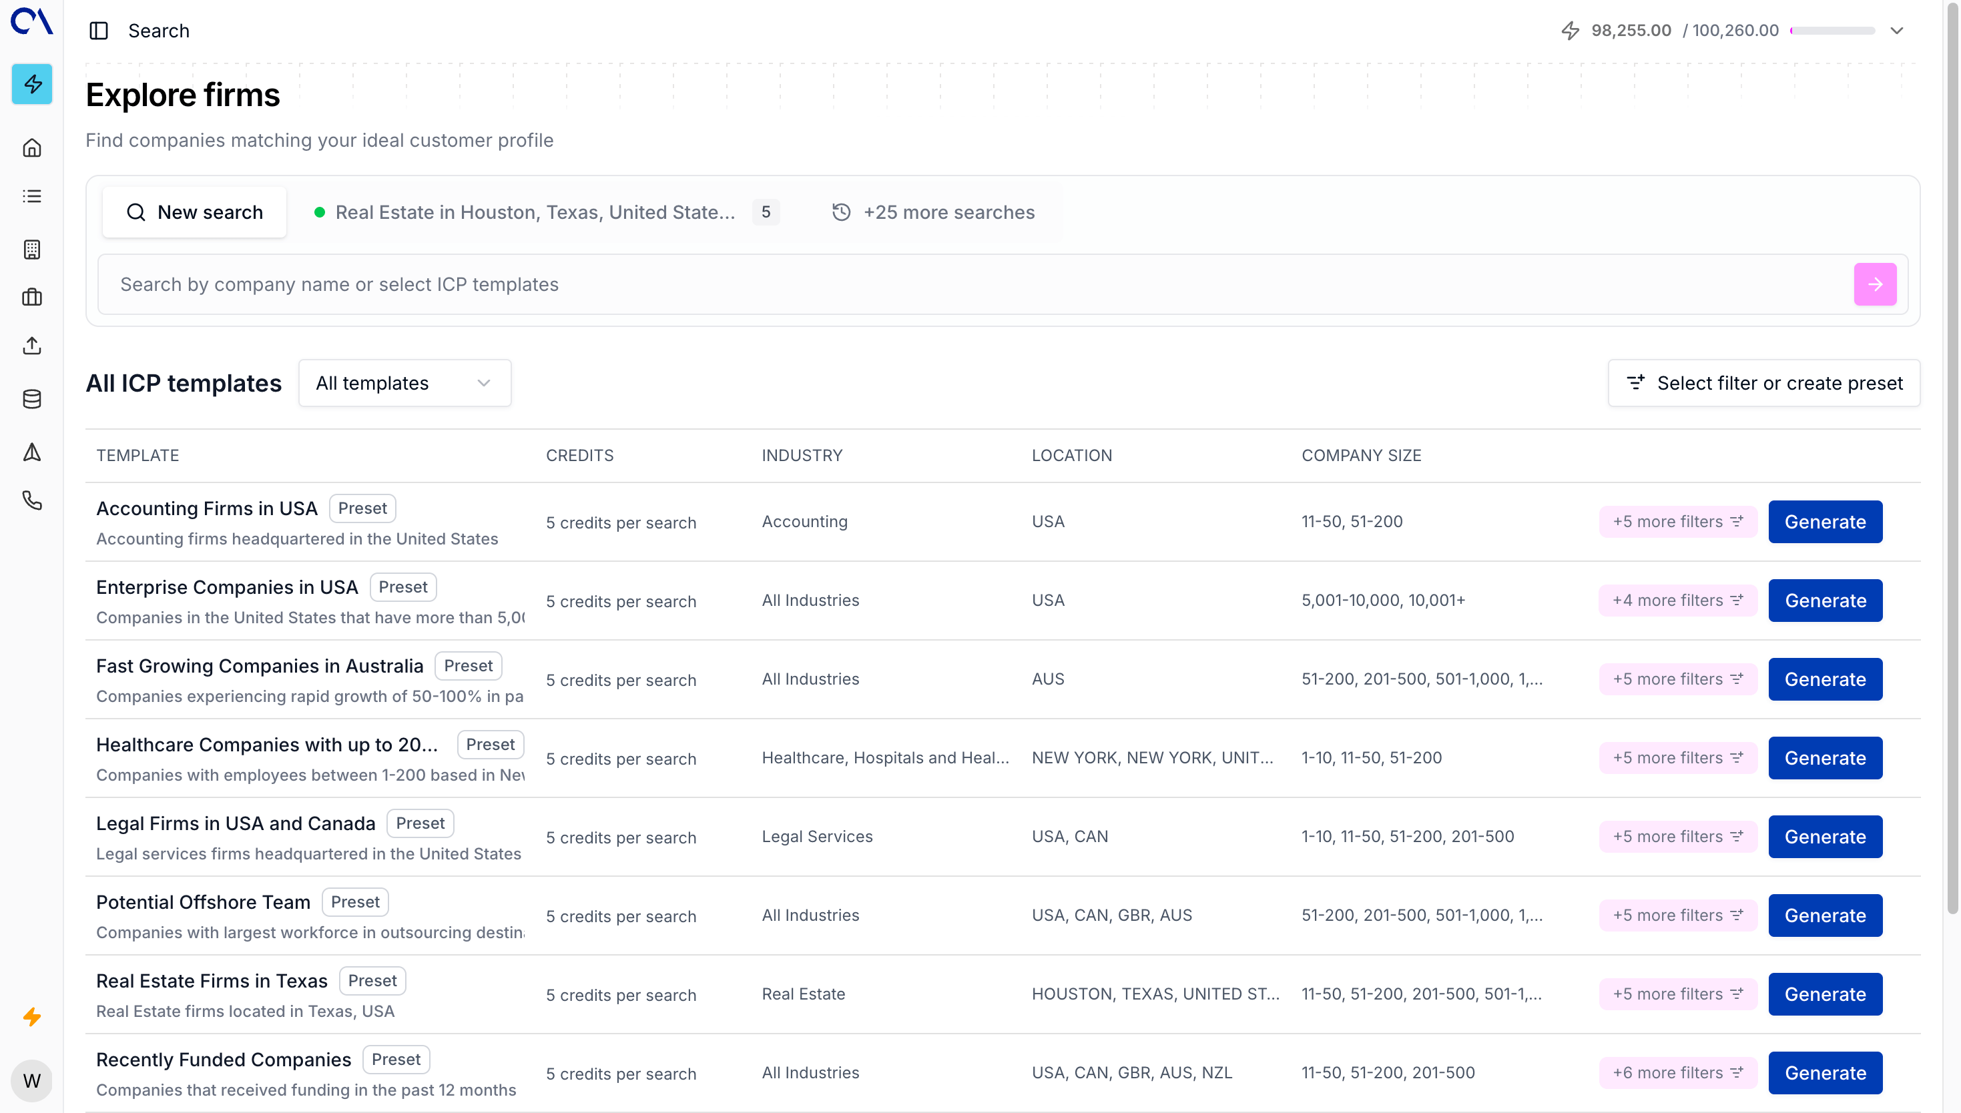Select the briefcase icon in the sidebar
Screen dimensions: 1961x1113
[x=31, y=298]
